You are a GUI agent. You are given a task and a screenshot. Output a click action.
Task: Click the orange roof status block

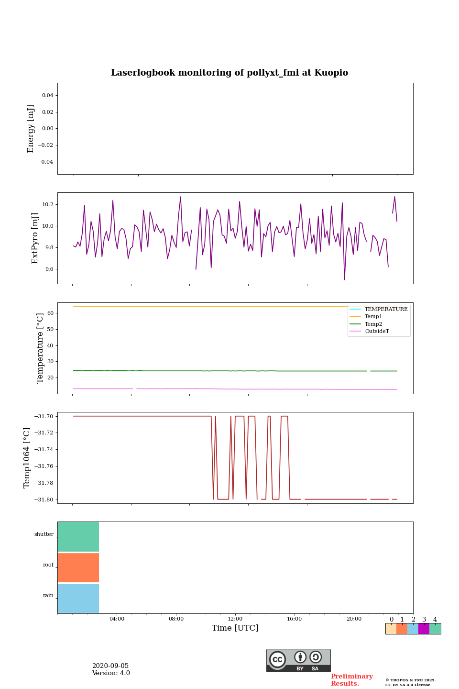[x=78, y=567]
